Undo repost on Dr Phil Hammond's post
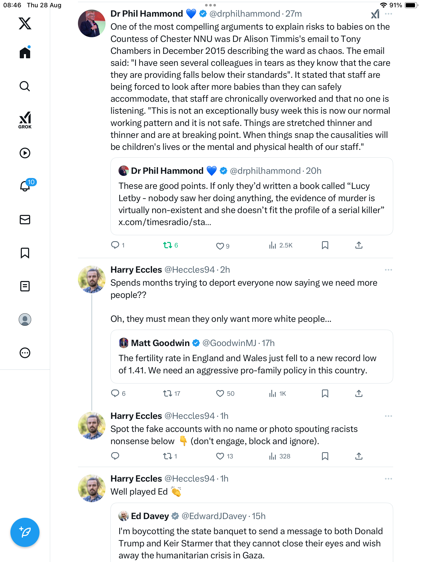 tap(168, 245)
